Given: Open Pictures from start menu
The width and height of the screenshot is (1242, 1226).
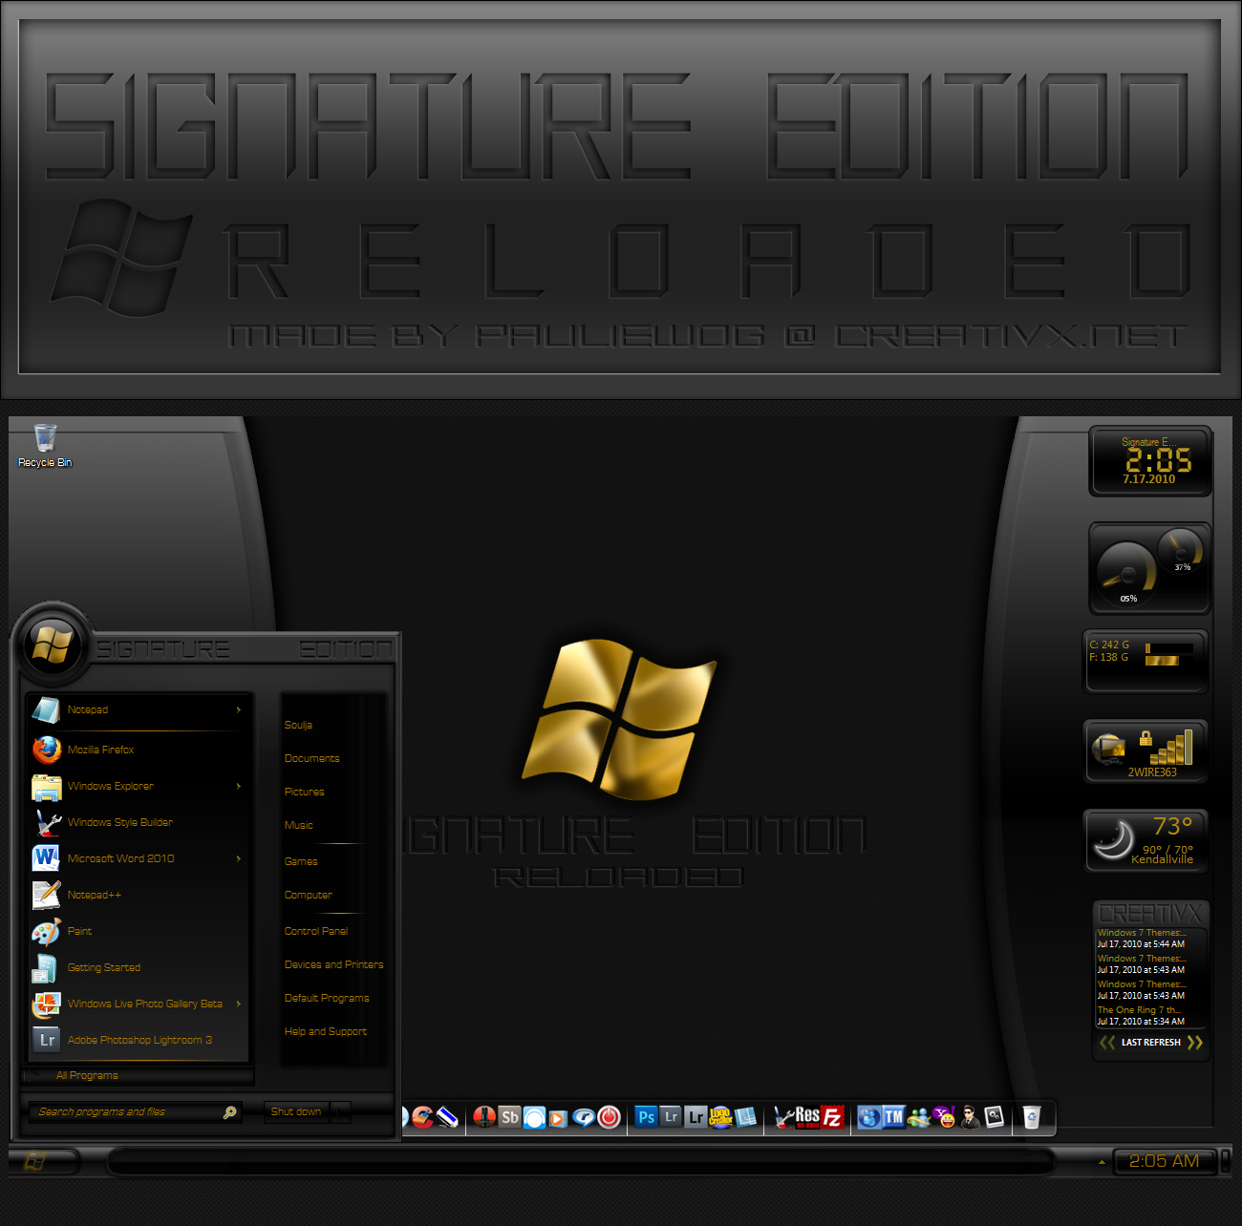Looking at the screenshot, I should tap(304, 792).
